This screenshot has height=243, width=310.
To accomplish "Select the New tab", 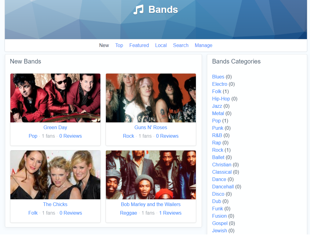I will click(104, 45).
